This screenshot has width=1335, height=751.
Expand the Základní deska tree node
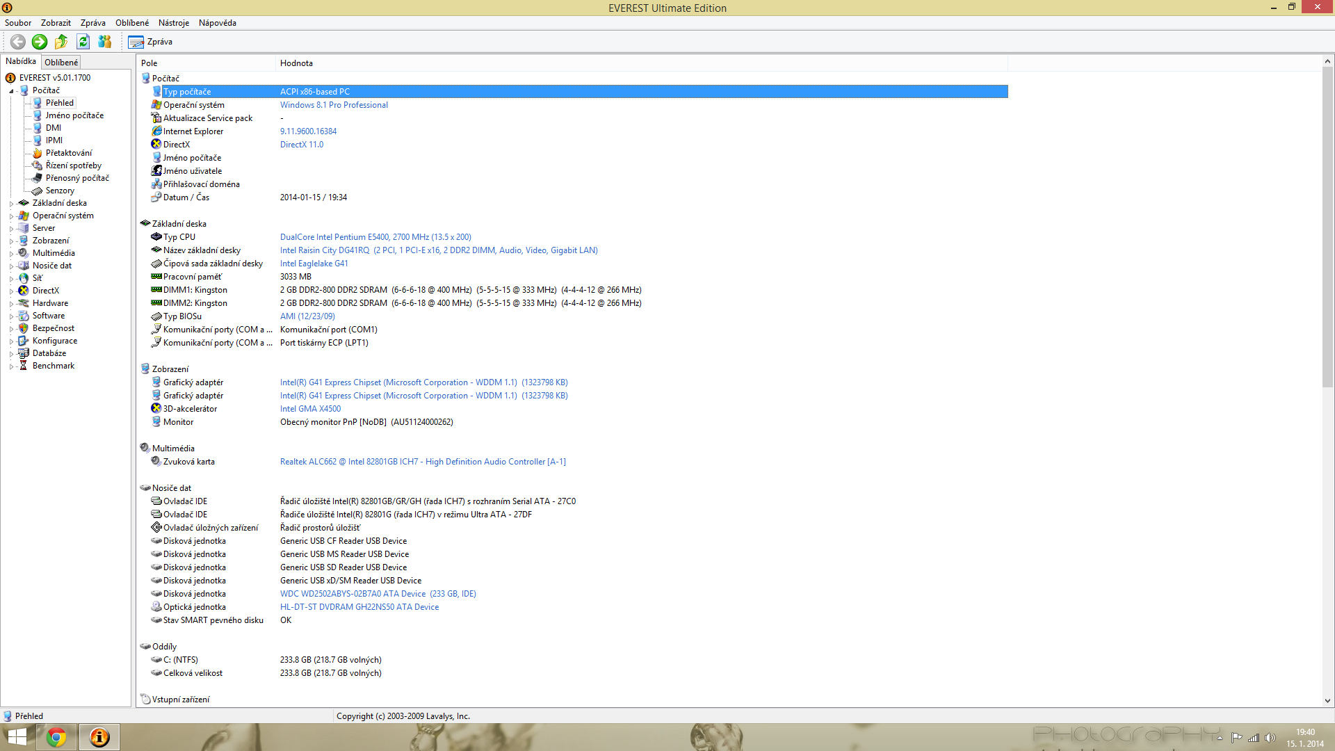(x=11, y=204)
